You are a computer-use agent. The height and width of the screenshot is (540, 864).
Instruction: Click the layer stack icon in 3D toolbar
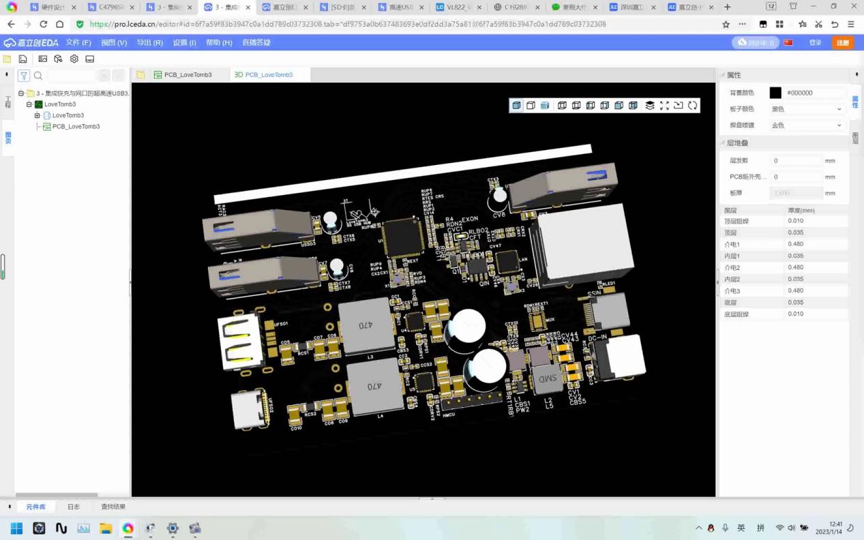650,106
